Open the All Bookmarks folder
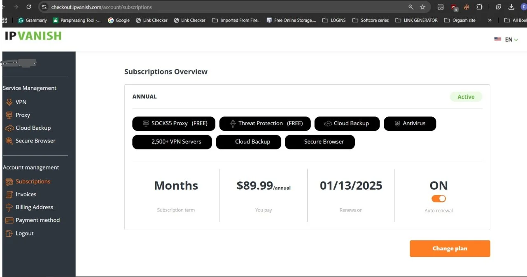 515,20
